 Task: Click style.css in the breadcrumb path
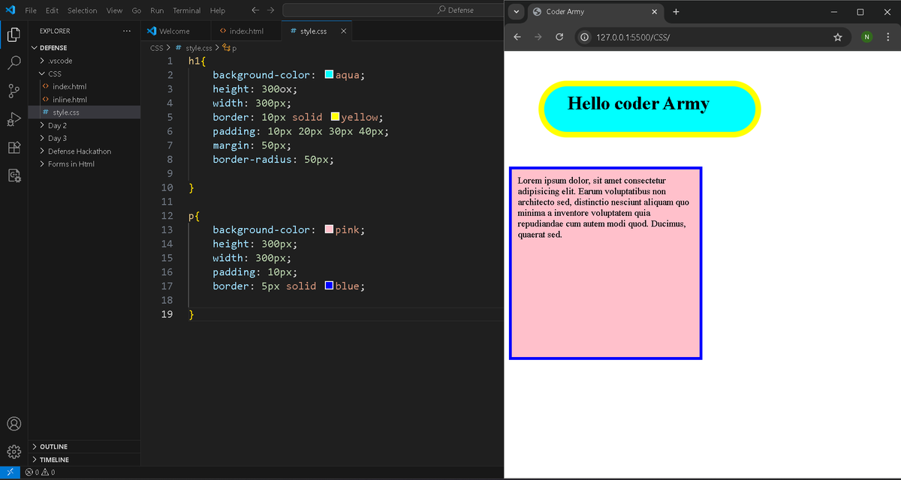(198, 47)
